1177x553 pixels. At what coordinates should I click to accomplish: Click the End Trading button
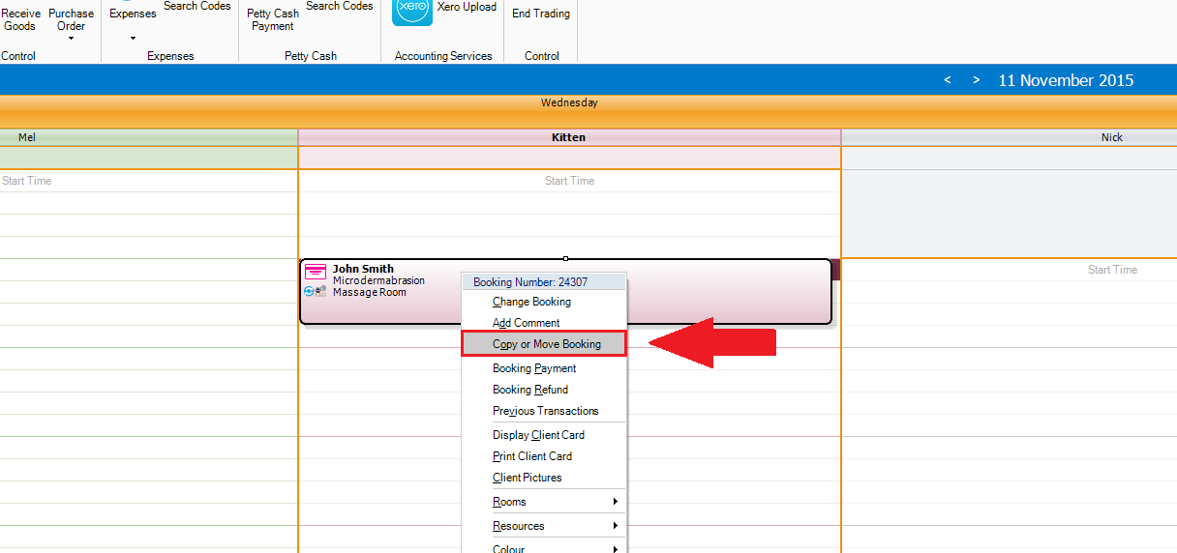541,14
